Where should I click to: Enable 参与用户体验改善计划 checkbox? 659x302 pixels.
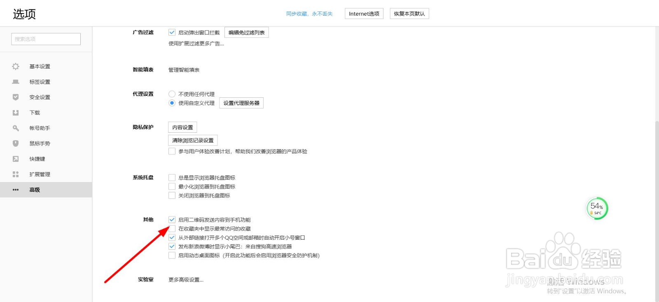pyautogui.click(x=172, y=151)
